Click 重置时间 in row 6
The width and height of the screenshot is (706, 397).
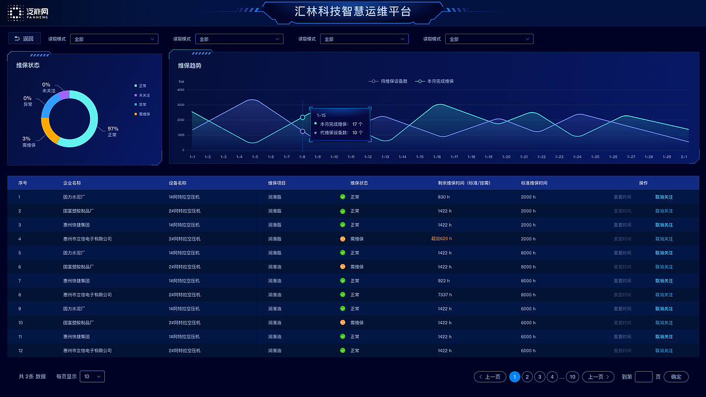pyautogui.click(x=623, y=267)
